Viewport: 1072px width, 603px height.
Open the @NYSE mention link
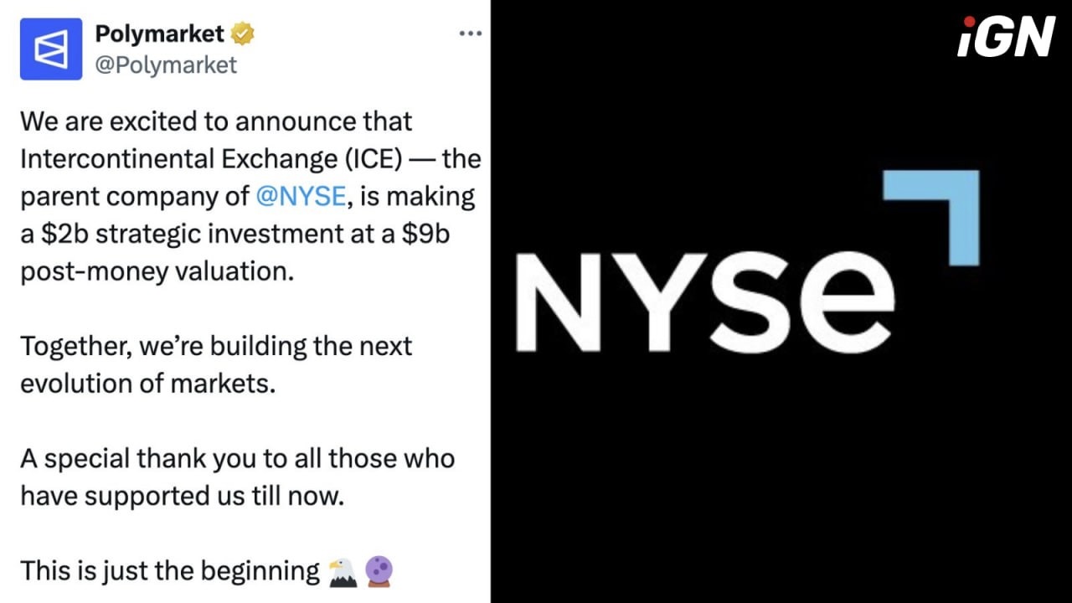click(301, 196)
